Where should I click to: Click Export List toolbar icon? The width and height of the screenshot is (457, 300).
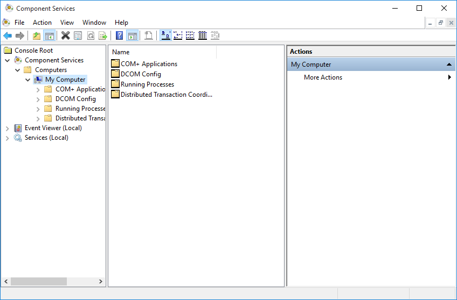102,35
